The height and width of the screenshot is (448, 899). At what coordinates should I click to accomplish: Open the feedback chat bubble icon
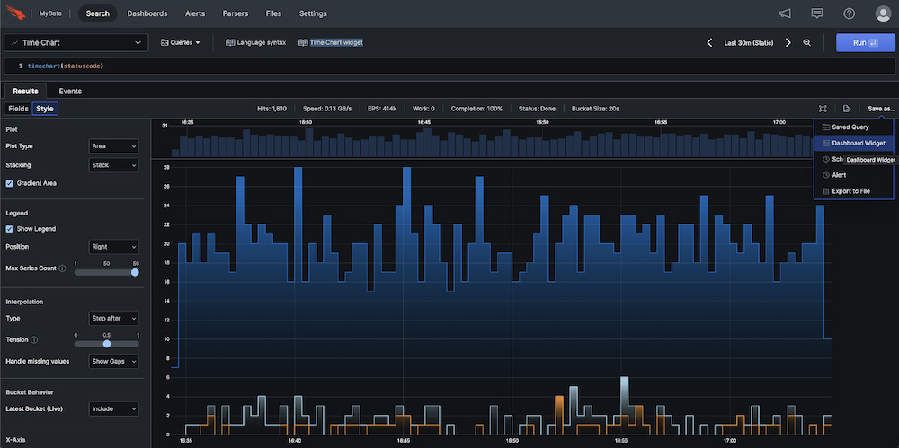pos(816,13)
